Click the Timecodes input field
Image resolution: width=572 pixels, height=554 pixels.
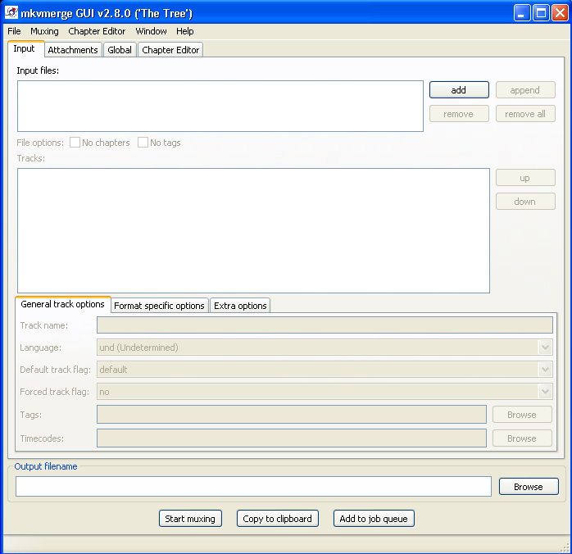(292, 438)
